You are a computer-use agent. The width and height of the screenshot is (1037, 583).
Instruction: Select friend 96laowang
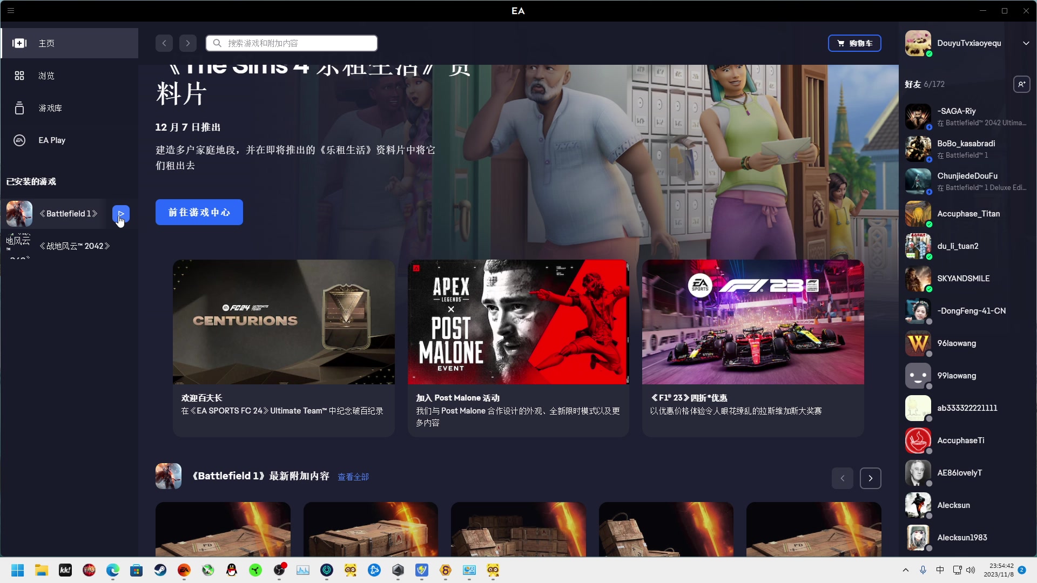click(x=967, y=343)
